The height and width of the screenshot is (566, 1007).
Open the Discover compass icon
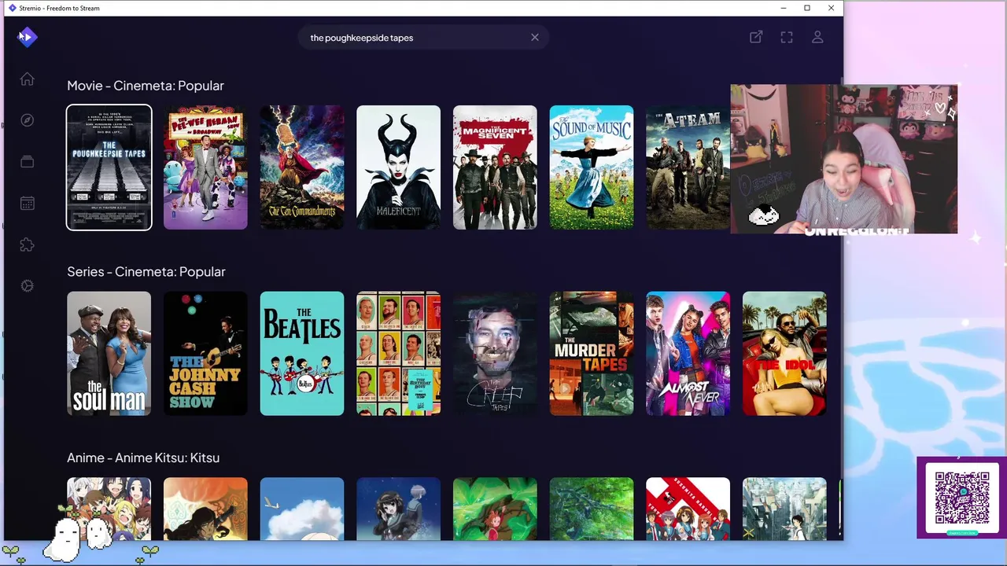tap(28, 120)
